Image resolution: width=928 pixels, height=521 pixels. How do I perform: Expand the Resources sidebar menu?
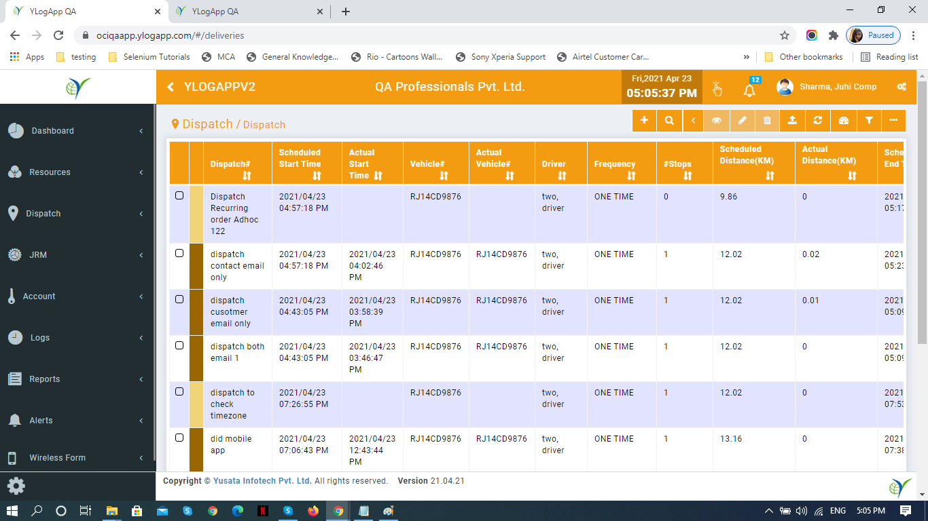point(77,172)
